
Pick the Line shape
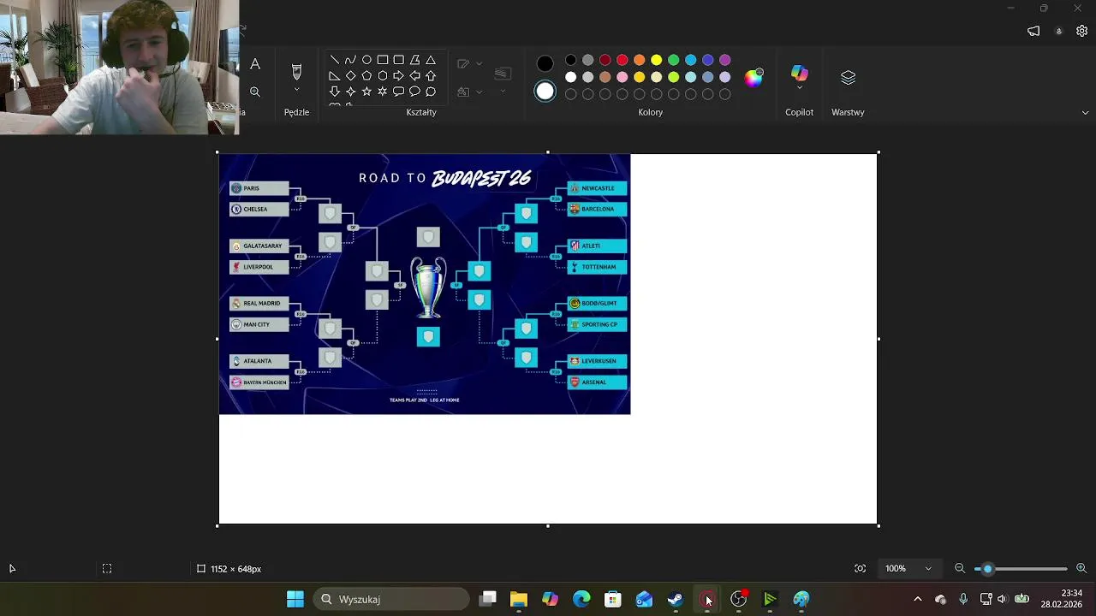tap(334, 60)
